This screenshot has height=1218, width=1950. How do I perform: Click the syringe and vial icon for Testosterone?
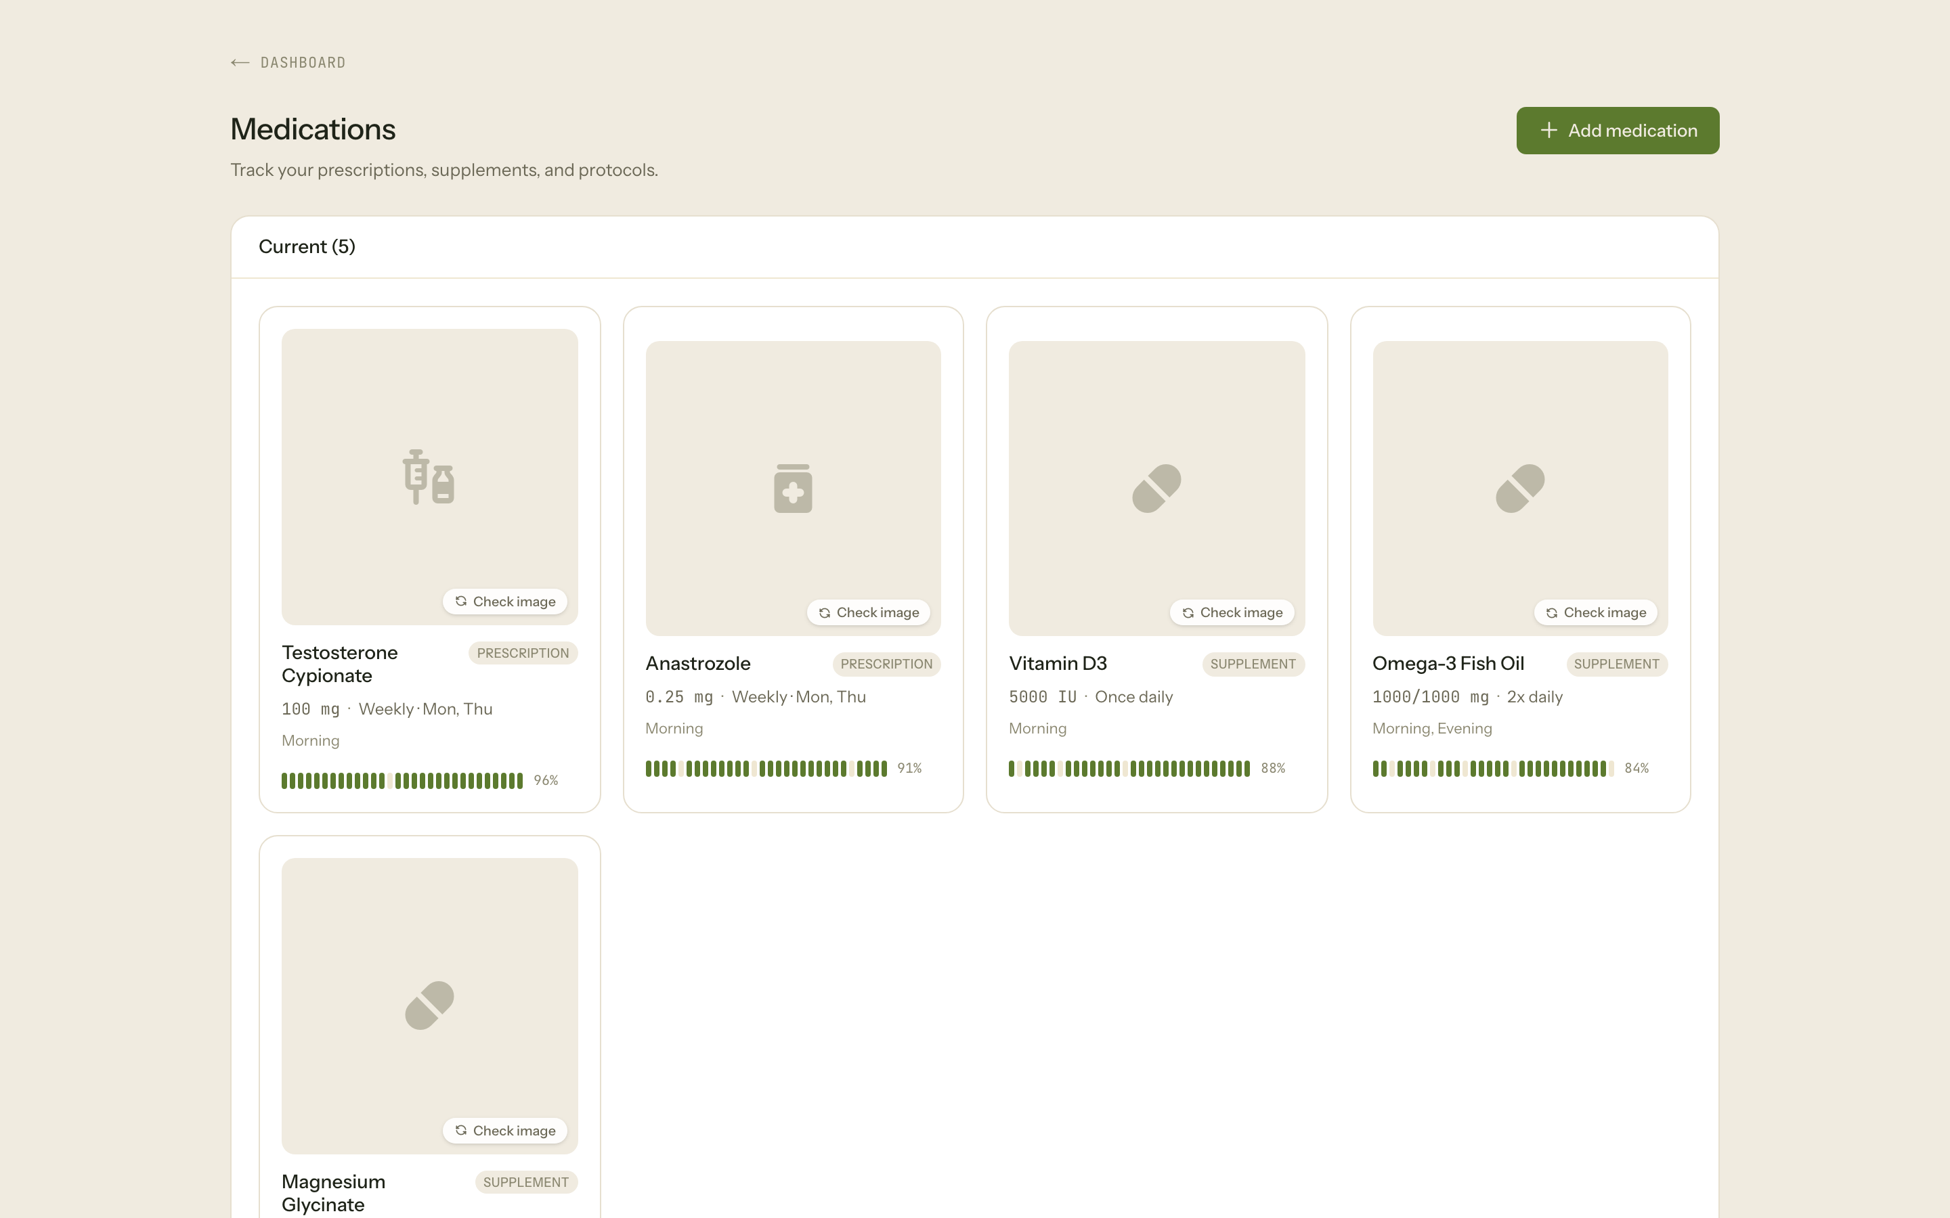click(x=429, y=477)
